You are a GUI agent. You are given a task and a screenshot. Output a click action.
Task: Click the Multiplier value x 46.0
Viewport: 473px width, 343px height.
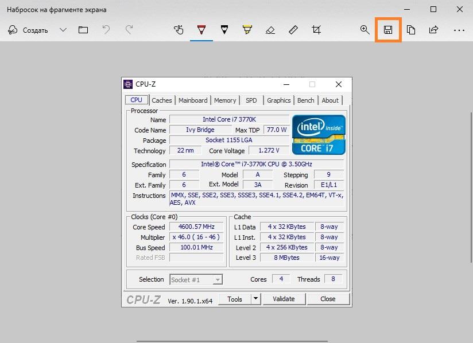coord(196,237)
